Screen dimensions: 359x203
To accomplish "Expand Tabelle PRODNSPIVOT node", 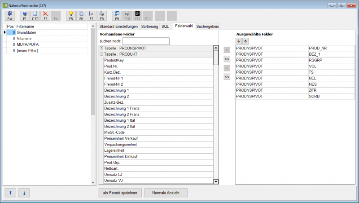I will point(101,48).
